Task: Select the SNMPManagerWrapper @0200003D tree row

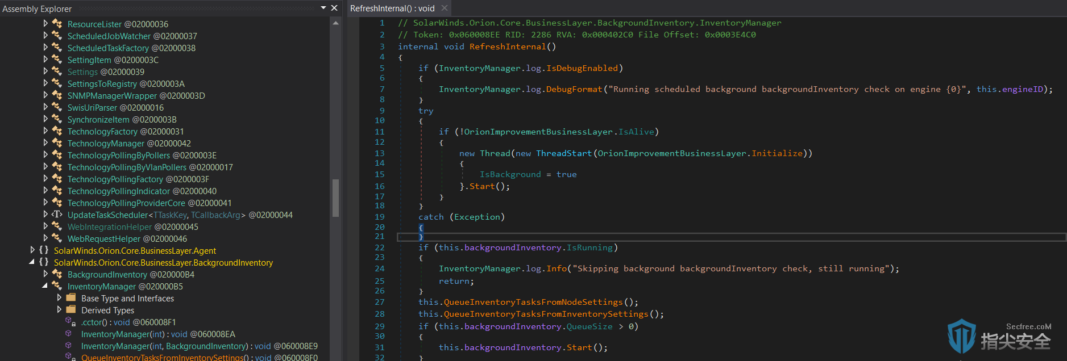Action: click(136, 95)
